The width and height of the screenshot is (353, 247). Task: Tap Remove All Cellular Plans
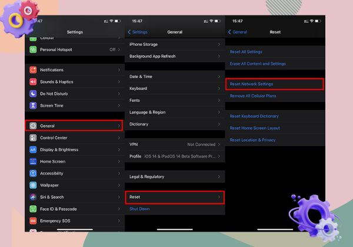[x=253, y=96]
